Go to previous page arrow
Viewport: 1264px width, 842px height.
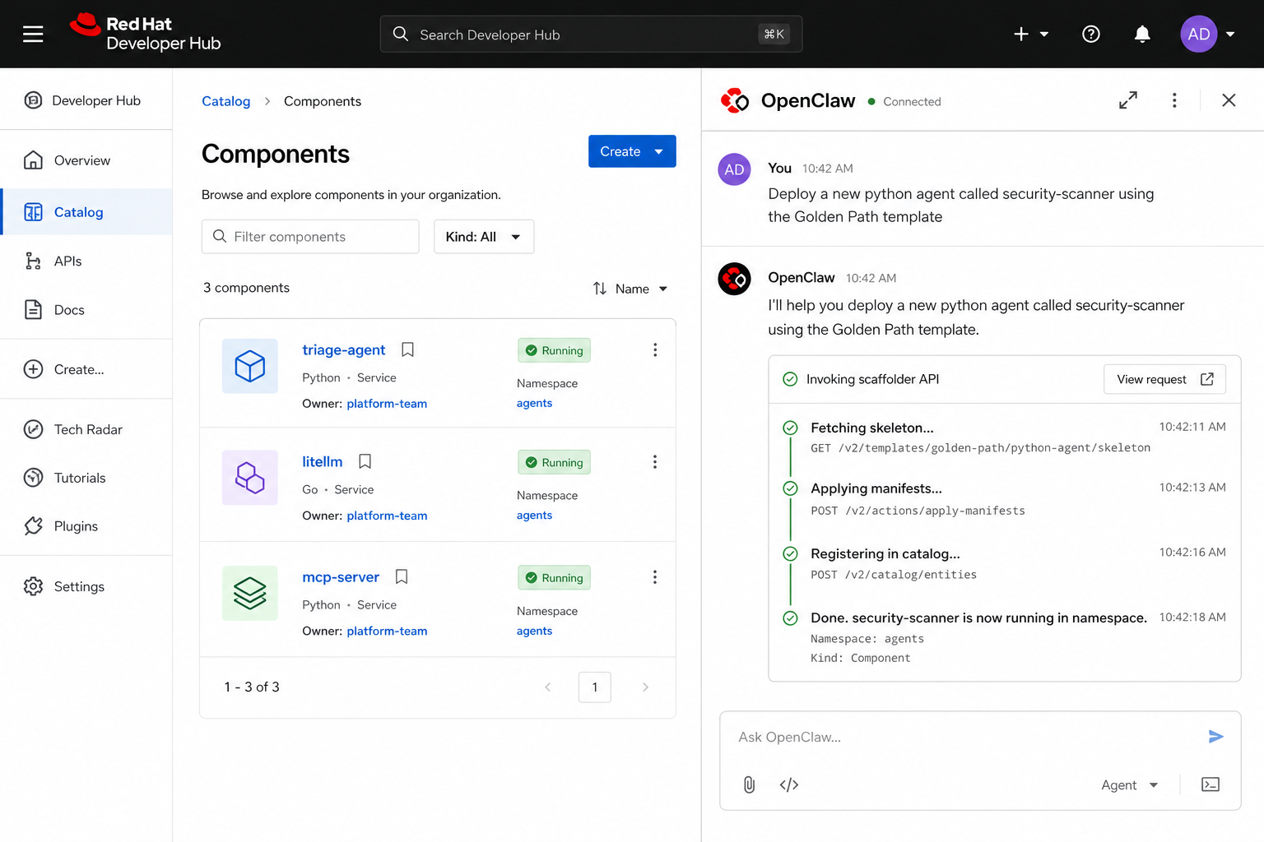tap(548, 687)
